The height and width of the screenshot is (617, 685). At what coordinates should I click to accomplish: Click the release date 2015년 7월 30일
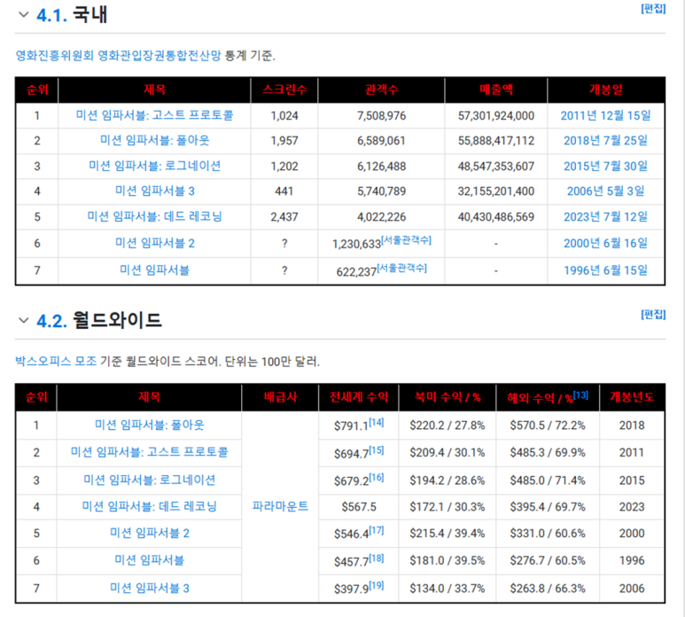[605, 166]
